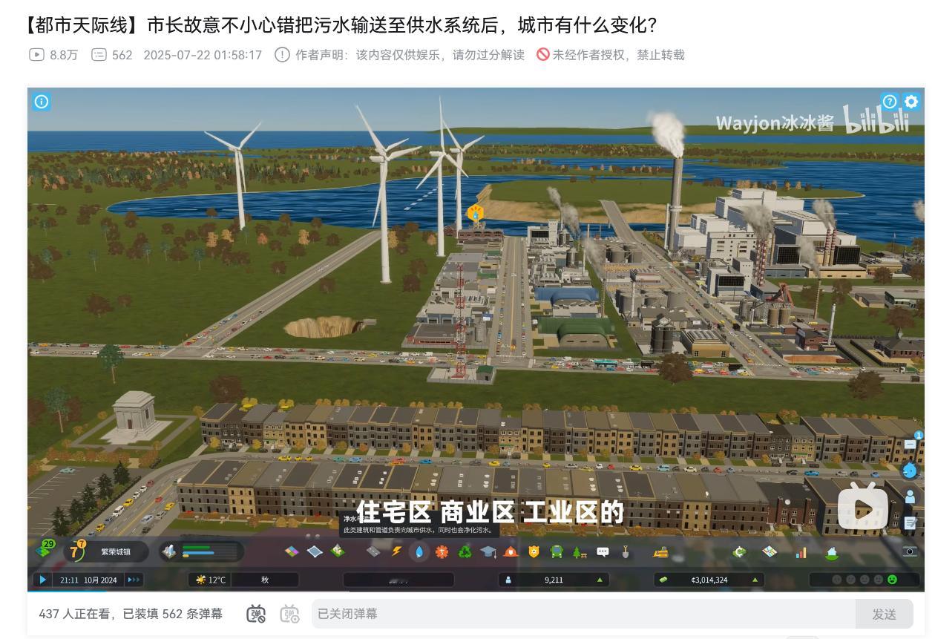Screen dimensions: 935x639
Task: Select the police badge icon
Action: [x=534, y=551]
